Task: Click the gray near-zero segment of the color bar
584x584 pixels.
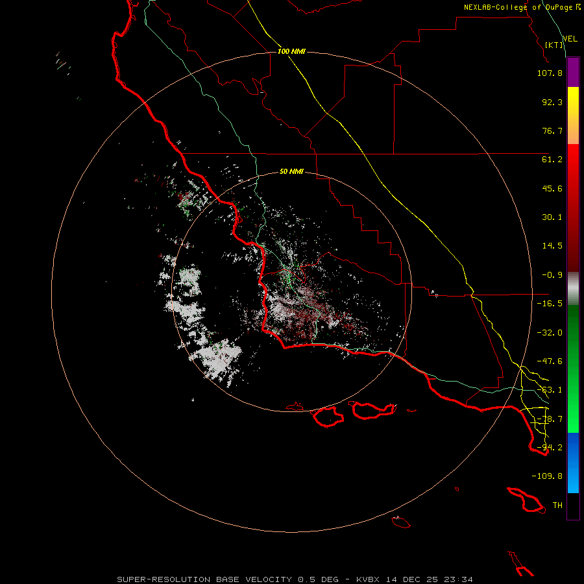Action: (573, 287)
